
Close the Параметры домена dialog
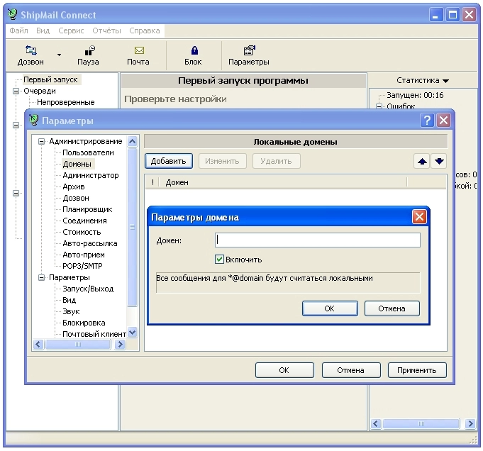point(419,217)
